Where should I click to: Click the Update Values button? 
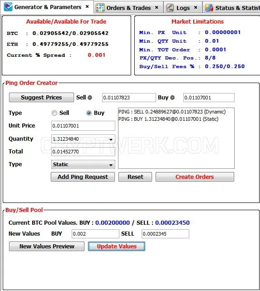pyautogui.click(x=117, y=246)
